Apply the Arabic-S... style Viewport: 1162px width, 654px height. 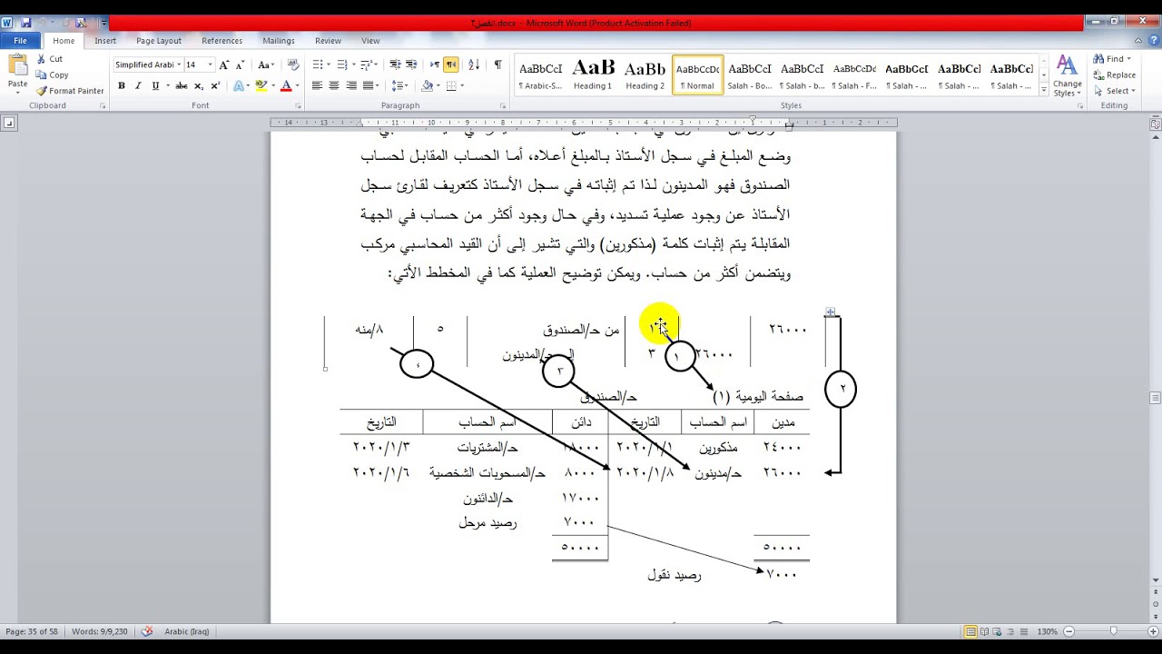tap(540, 74)
